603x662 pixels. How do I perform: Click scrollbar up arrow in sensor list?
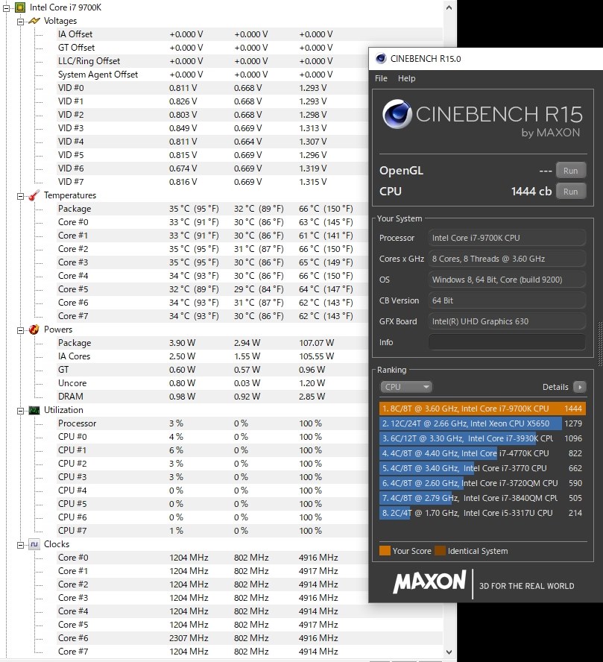[449, 7]
